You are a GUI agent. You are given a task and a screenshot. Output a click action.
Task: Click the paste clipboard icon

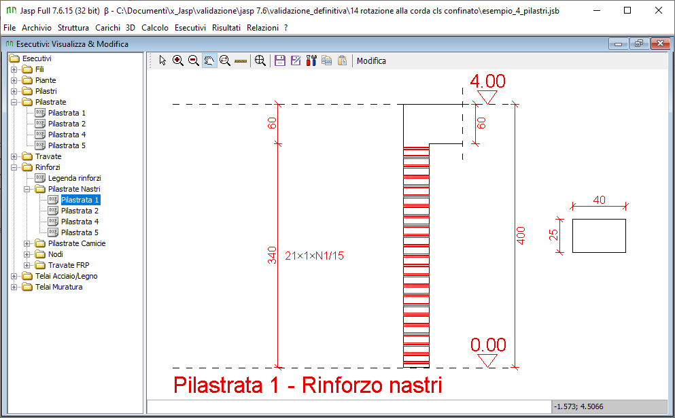coord(342,60)
